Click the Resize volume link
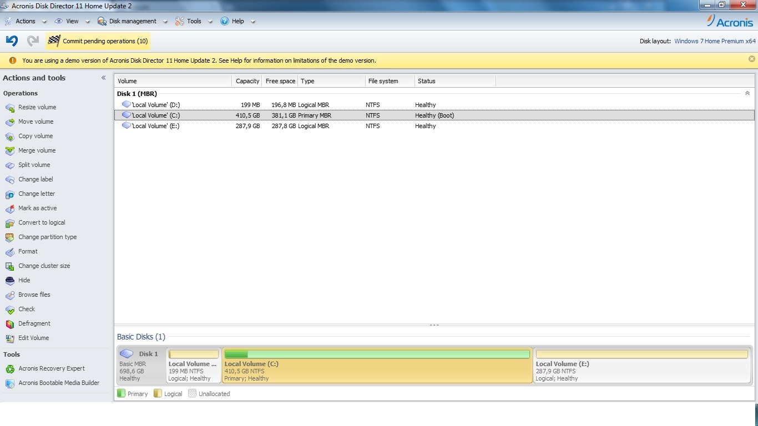The image size is (758, 426). [37, 107]
